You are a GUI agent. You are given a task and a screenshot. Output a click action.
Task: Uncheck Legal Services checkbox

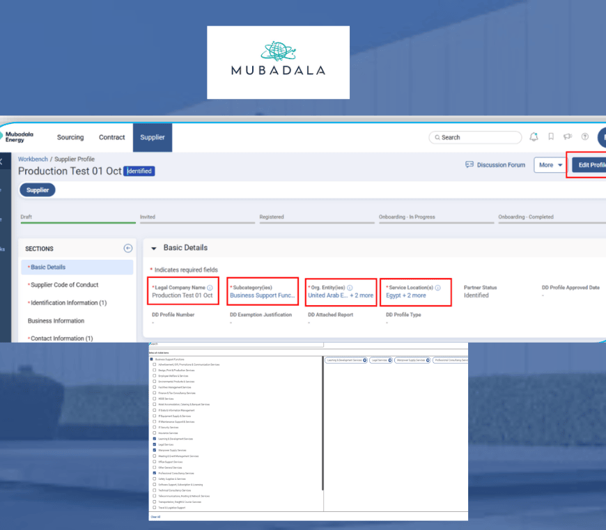pos(155,444)
